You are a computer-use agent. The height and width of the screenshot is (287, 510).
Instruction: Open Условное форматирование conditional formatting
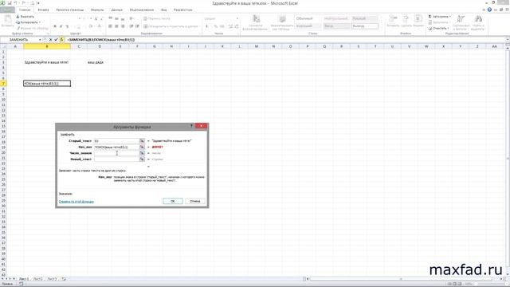255,22
